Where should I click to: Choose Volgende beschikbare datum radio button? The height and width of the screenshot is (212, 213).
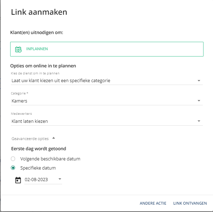[13, 159]
